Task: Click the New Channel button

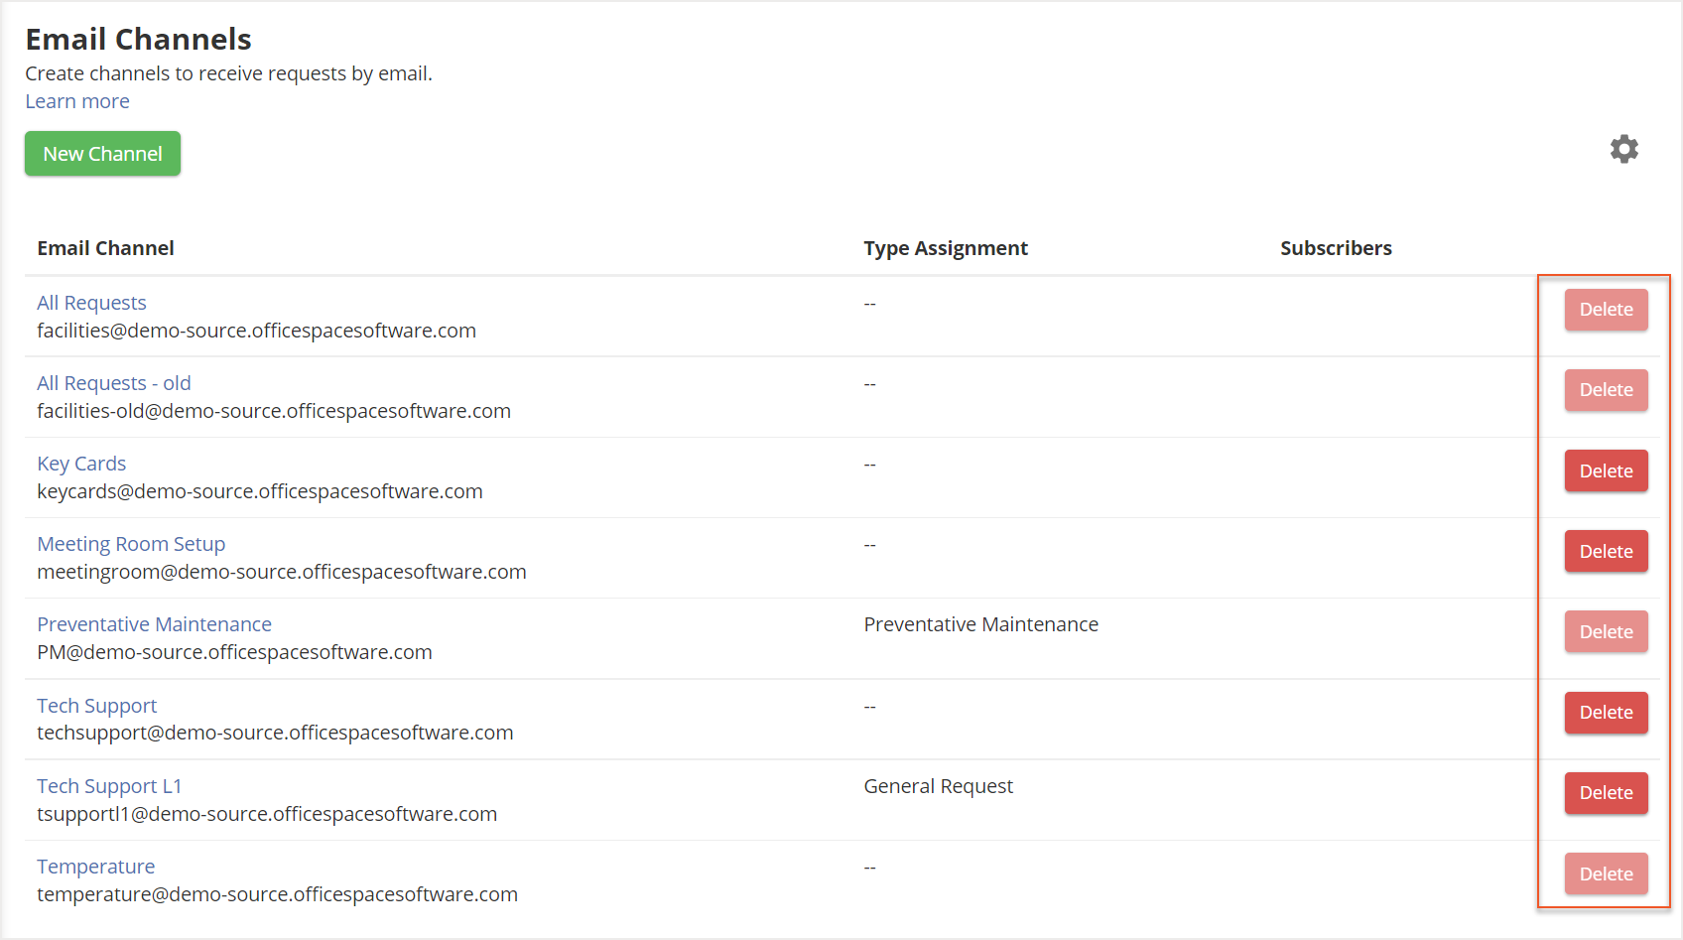Action: (x=102, y=154)
